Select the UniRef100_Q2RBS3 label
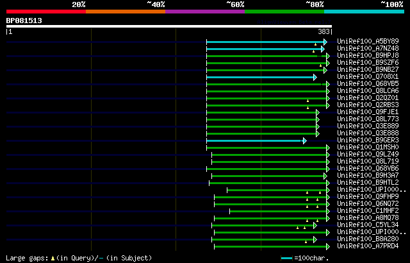The height and width of the screenshot is (263, 410). point(368,105)
